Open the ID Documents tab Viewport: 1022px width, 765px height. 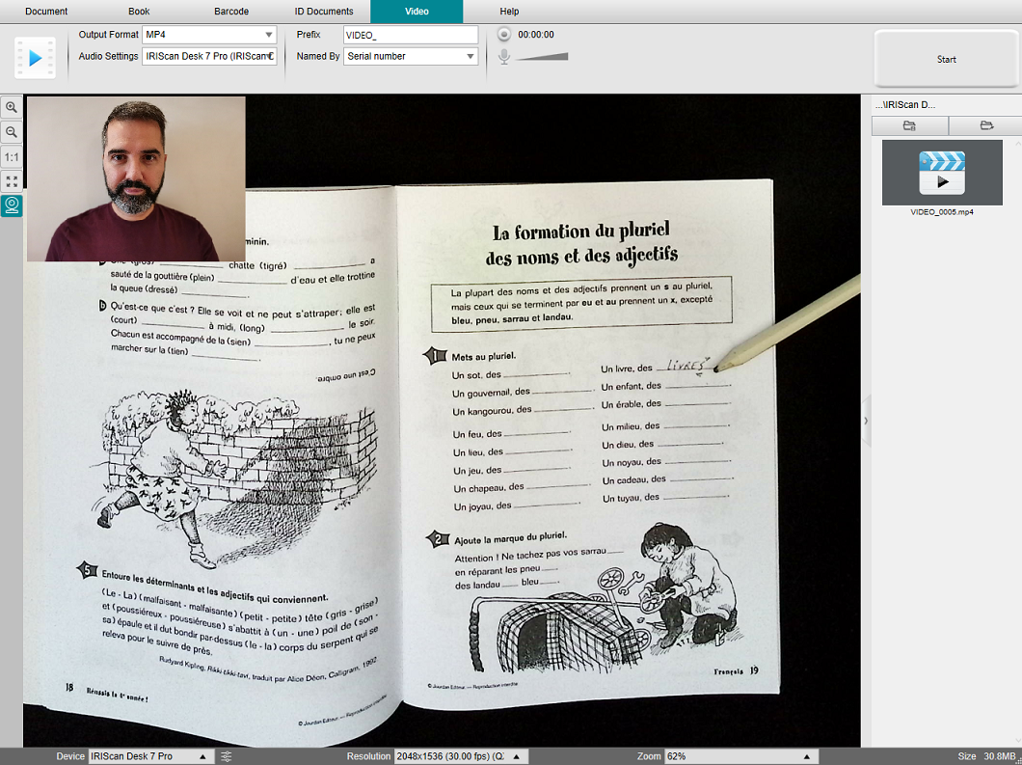(324, 11)
